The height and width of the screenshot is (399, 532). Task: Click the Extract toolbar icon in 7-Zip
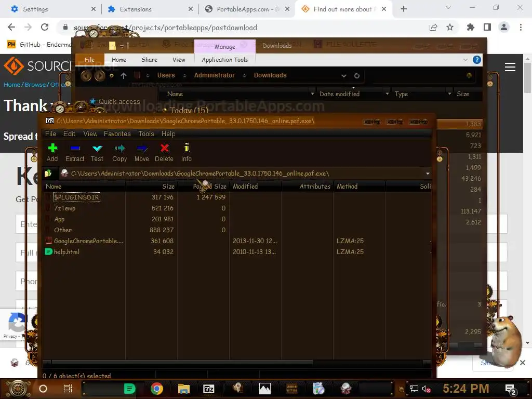click(75, 153)
